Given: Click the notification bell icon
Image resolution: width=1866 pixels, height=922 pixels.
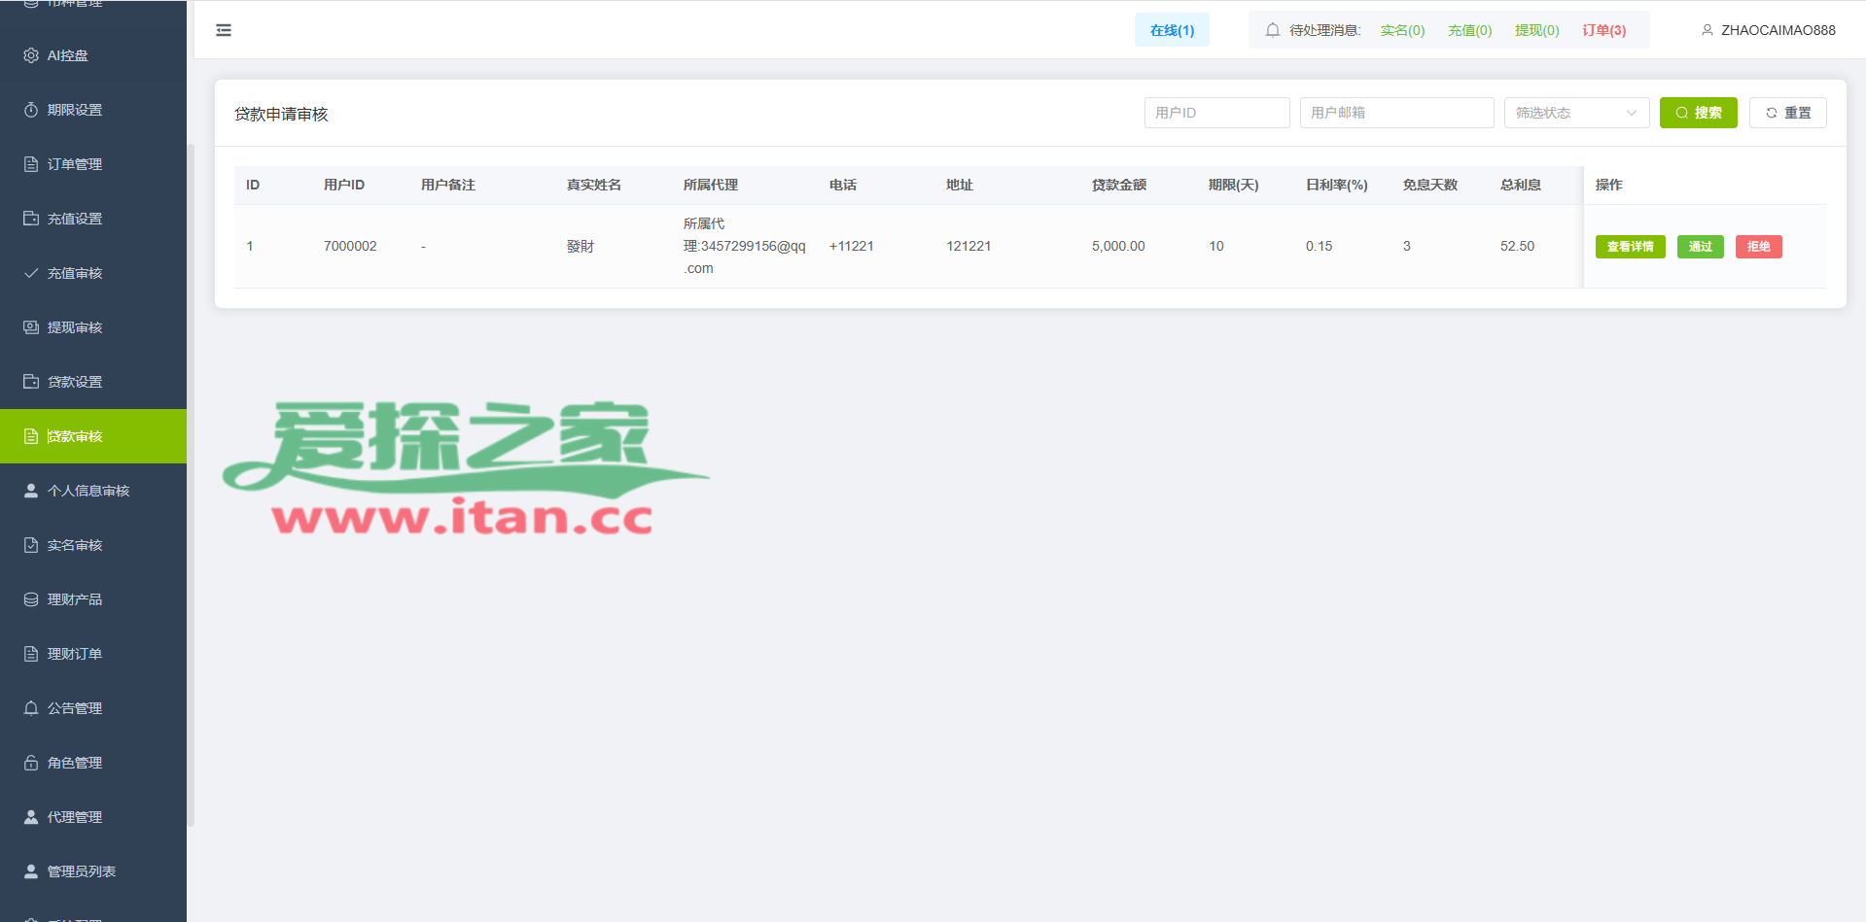Looking at the screenshot, I should [x=1272, y=30].
